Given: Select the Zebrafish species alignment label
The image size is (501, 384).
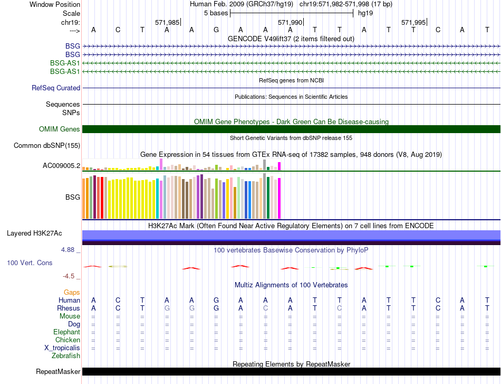Looking at the screenshot, I should (66, 356).
